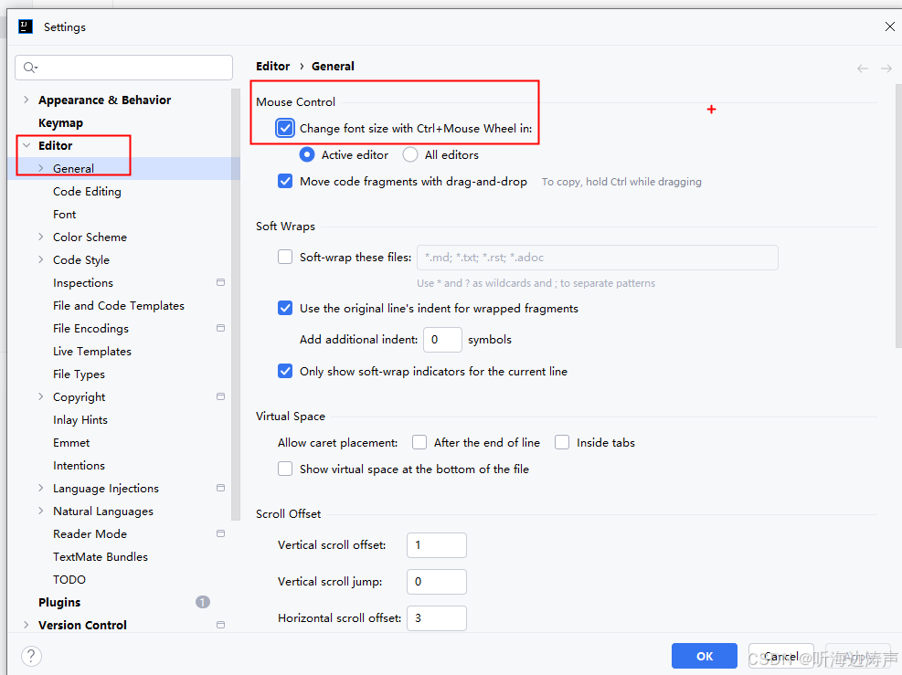Viewport: 902px width, 675px height.
Task: Open the Live Templates page
Action: (92, 352)
